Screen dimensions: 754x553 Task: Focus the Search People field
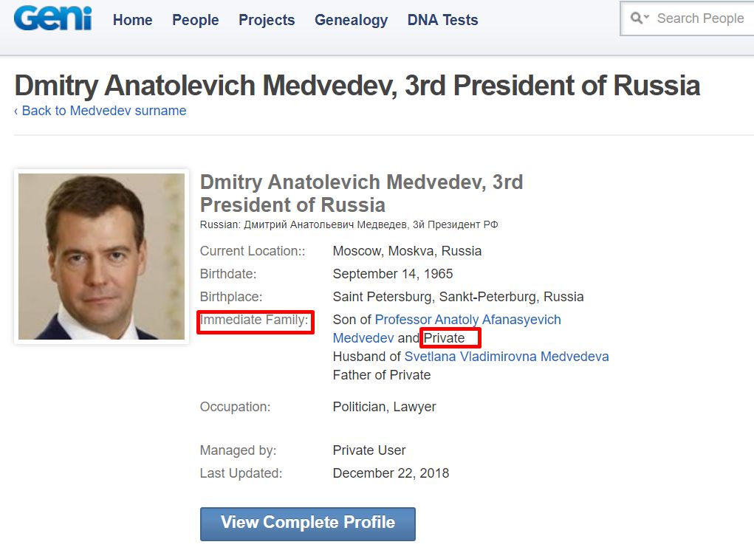(x=700, y=18)
